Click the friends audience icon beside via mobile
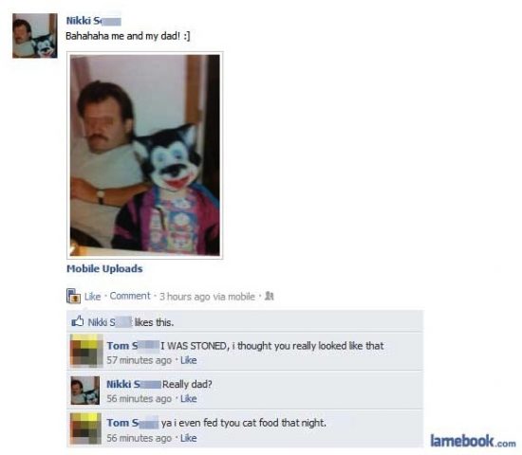 269,296
